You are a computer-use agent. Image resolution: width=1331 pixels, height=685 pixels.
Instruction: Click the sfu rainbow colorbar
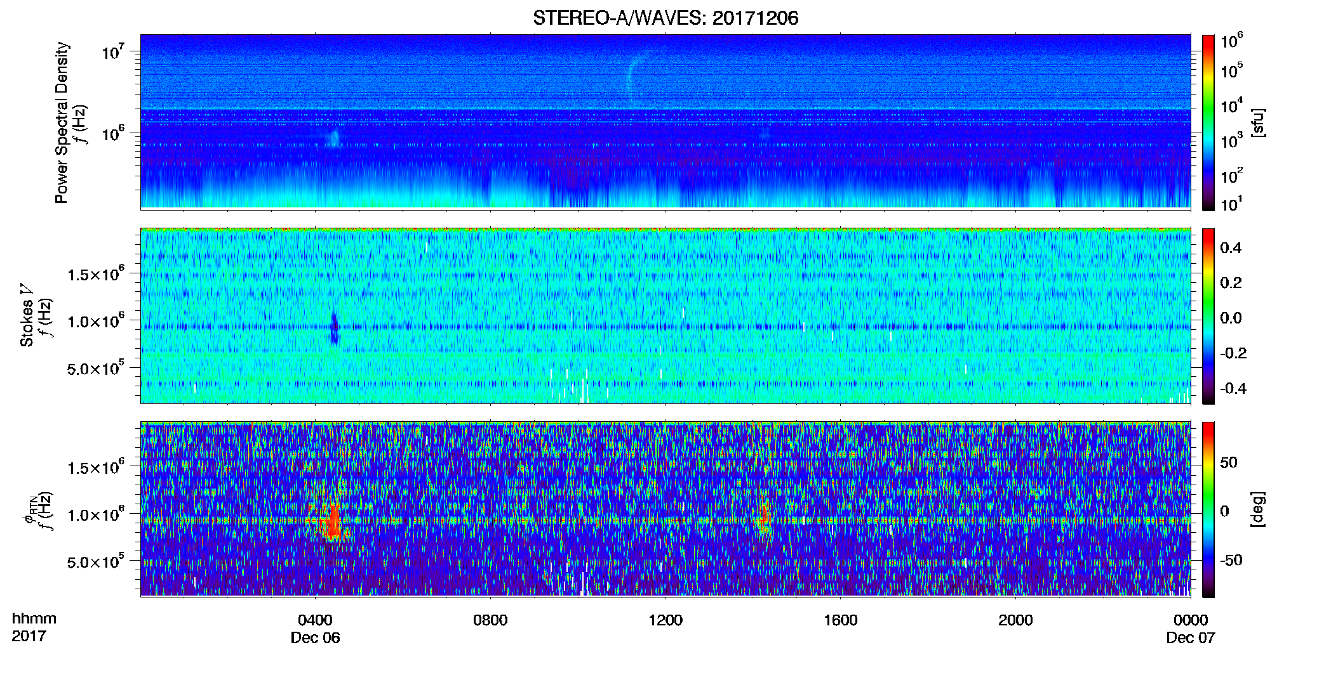click(x=1208, y=122)
